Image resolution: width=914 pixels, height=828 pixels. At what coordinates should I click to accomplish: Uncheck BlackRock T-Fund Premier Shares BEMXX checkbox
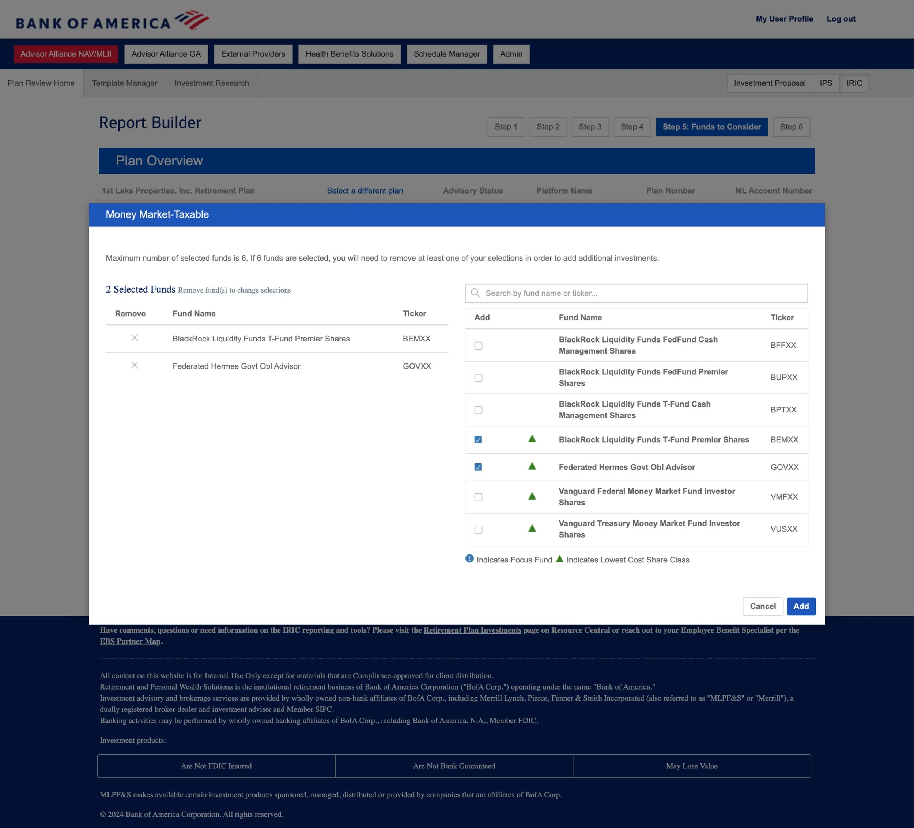[478, 440]
